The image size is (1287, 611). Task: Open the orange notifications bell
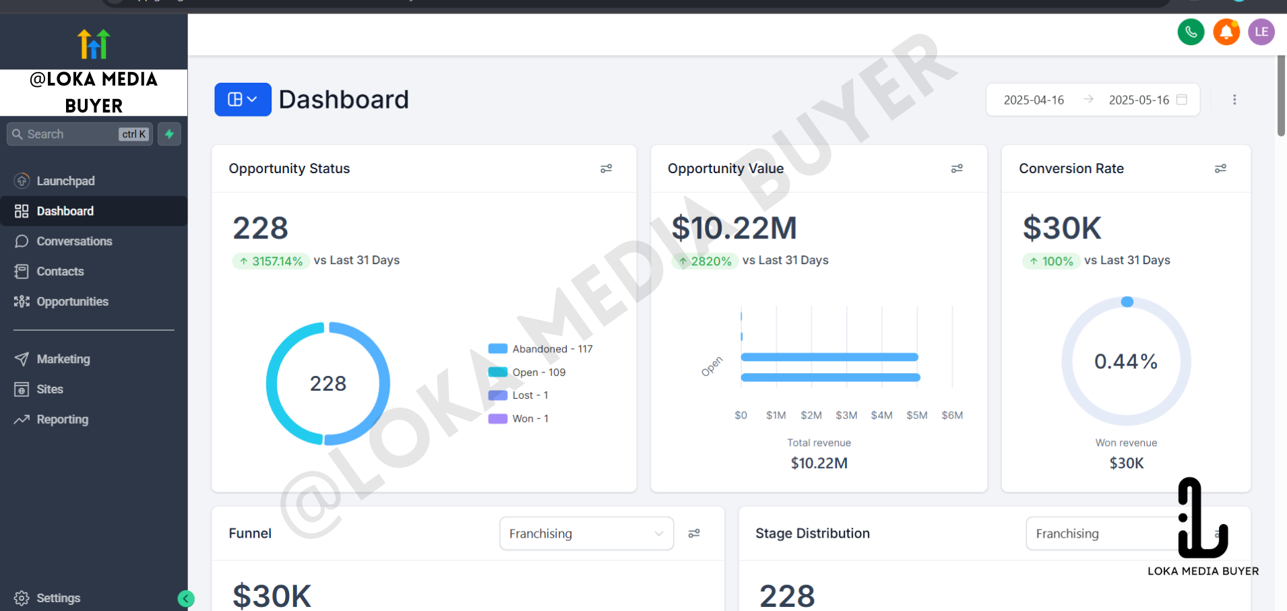1226,32
